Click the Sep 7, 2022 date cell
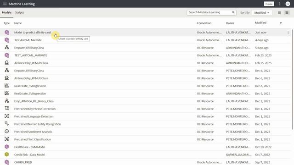The width and height of the screenshot is (294, 165). pyautogui.click(x=262, y=162)
